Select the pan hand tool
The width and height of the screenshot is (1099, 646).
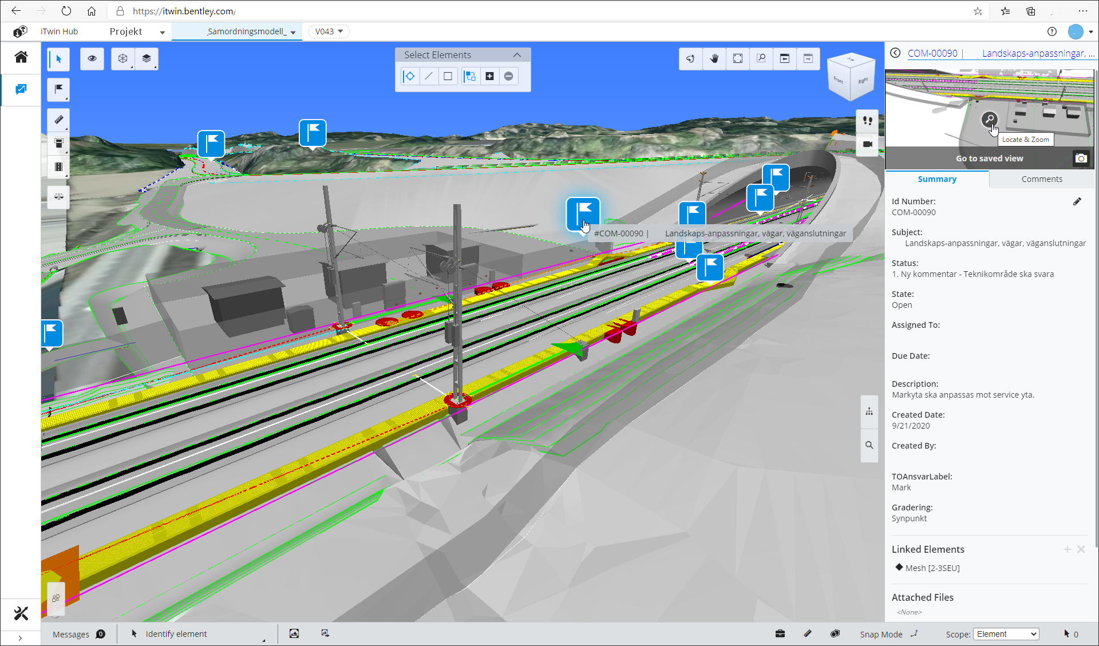pos(714,58)
